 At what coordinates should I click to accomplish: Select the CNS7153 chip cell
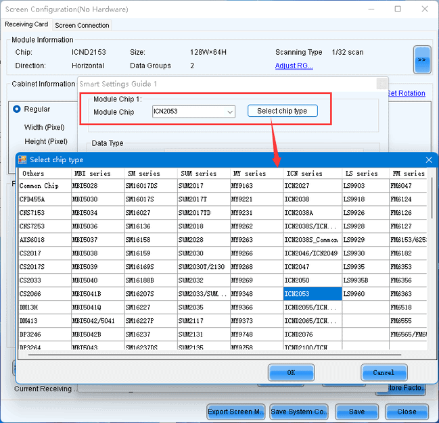click(45, 213)
